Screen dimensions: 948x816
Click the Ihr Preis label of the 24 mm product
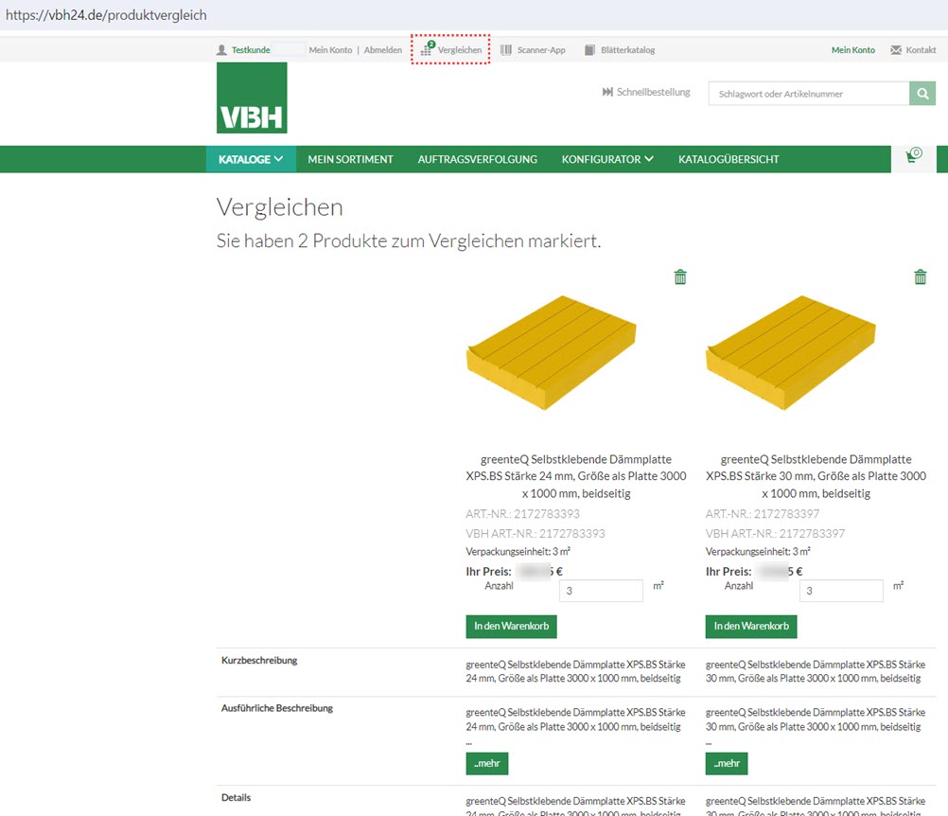pos(488,571)
